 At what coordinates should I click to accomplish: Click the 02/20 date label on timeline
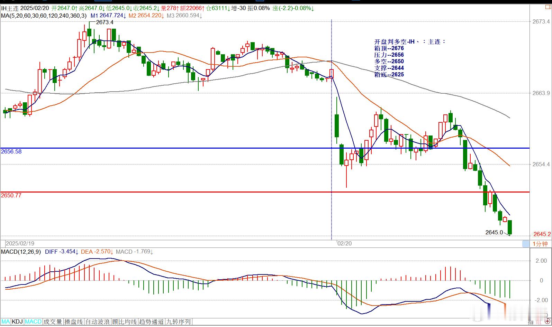pyautogui.click(x=345, y=244)
